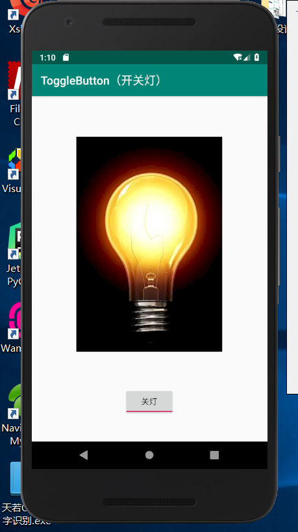Click the 1:10 clock in status bar
Screen dimensions: 298x532
[47, 58]
